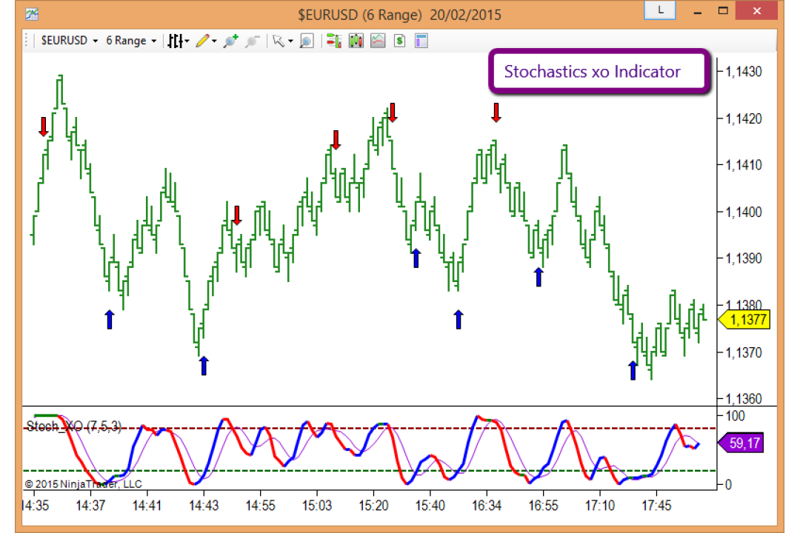Click the zoom frame magnifier icon
Screen dimensions: 800x533
[306, 41]
